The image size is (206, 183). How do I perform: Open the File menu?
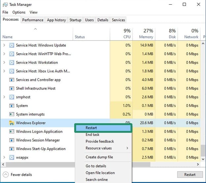coord(5,12)
